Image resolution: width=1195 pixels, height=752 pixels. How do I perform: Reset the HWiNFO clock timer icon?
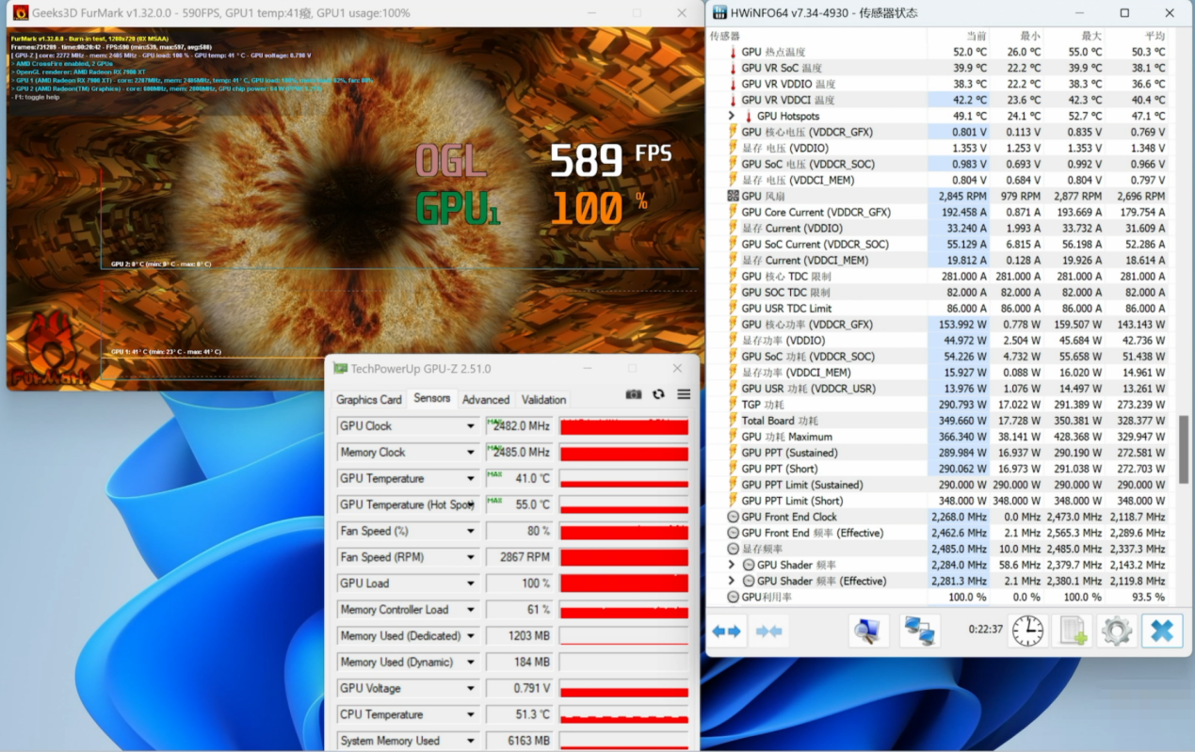[x=1028, y=631]
